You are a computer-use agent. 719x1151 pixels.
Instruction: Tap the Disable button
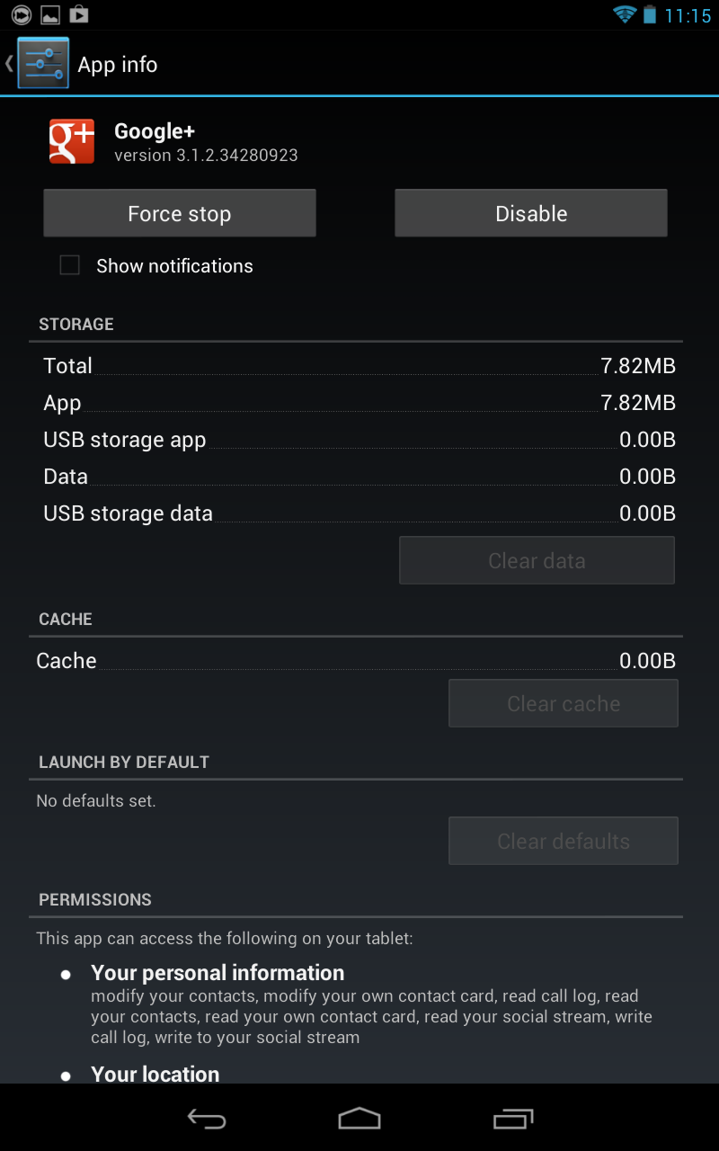coord(531,213)
